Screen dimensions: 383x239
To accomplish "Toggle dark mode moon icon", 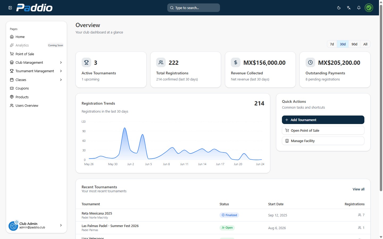I will pyautogui.click(x=339, y=8).
